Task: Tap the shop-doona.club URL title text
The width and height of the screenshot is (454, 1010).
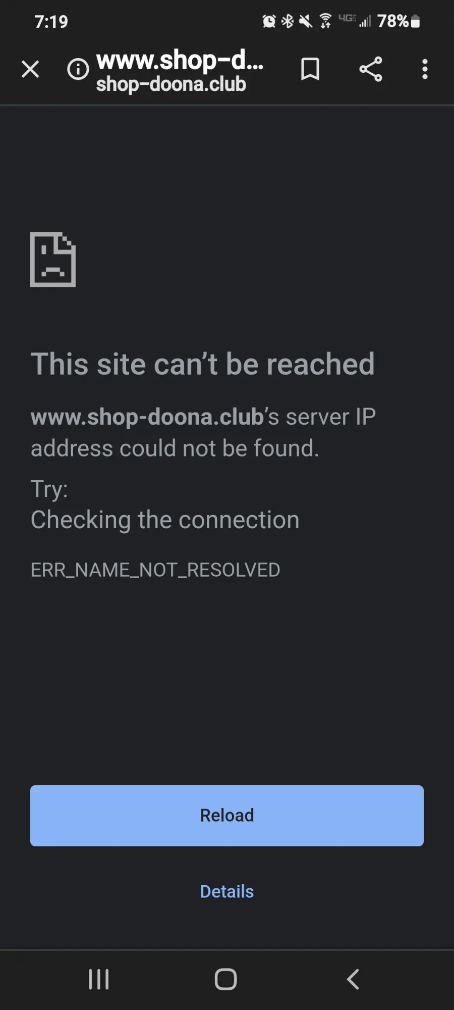Action: tap(171, 84)
